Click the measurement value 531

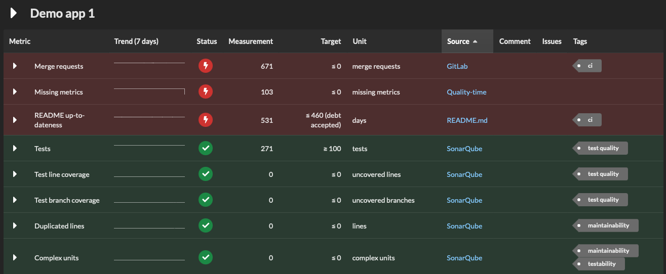click(x=266, y=120)
